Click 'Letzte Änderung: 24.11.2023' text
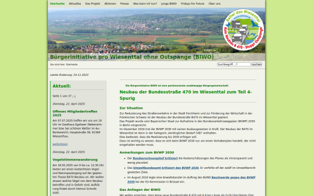The width and height of the screenshot is (313, 196). [69, 75]
